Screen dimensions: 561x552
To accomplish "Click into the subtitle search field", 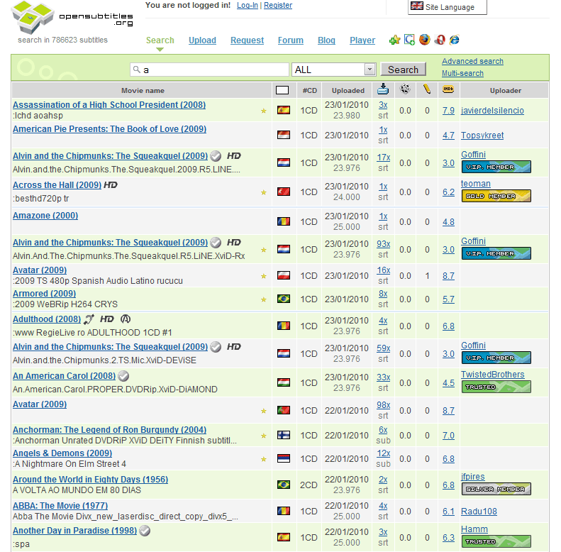I will (x=210, y=70).
